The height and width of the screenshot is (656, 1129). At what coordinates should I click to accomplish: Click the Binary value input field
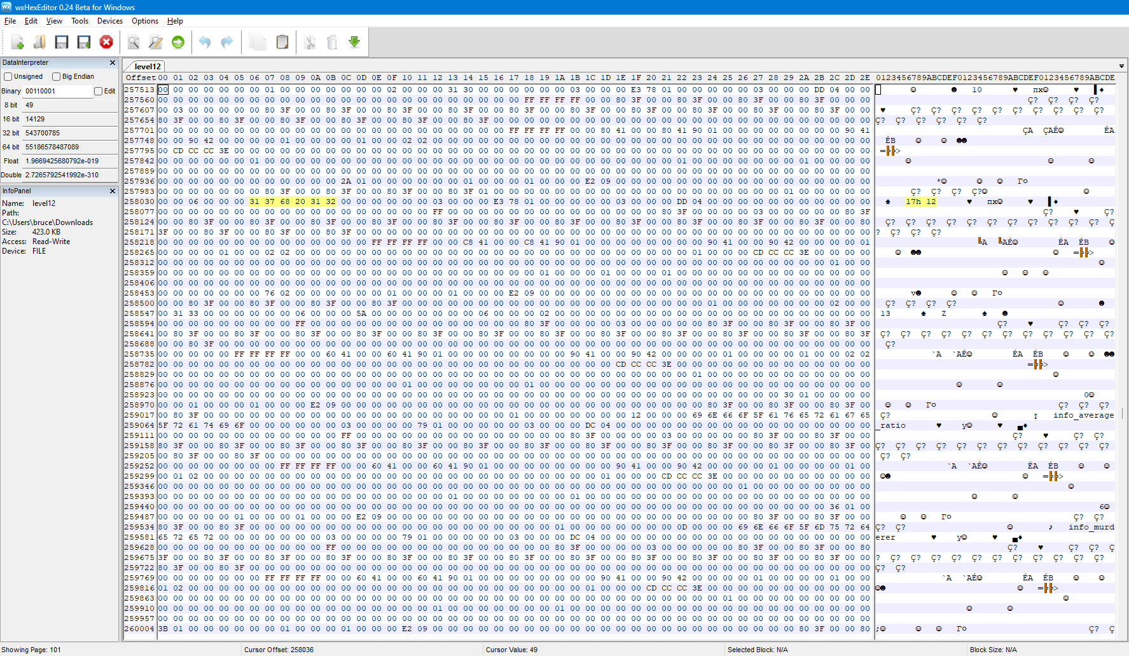pyautogui.click(x=59, y=91)
